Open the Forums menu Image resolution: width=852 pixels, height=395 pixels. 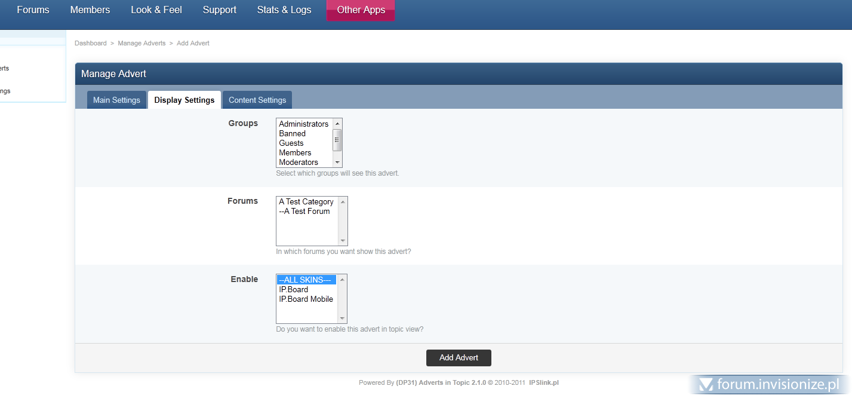click(x=33, y=10)
